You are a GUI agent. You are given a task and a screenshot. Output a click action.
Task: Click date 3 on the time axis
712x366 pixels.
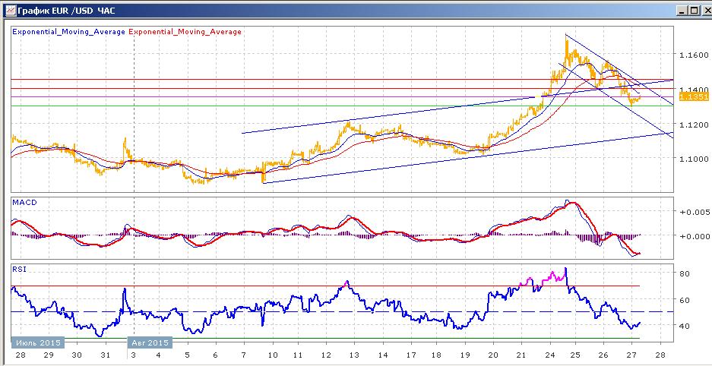click(134, 355)
